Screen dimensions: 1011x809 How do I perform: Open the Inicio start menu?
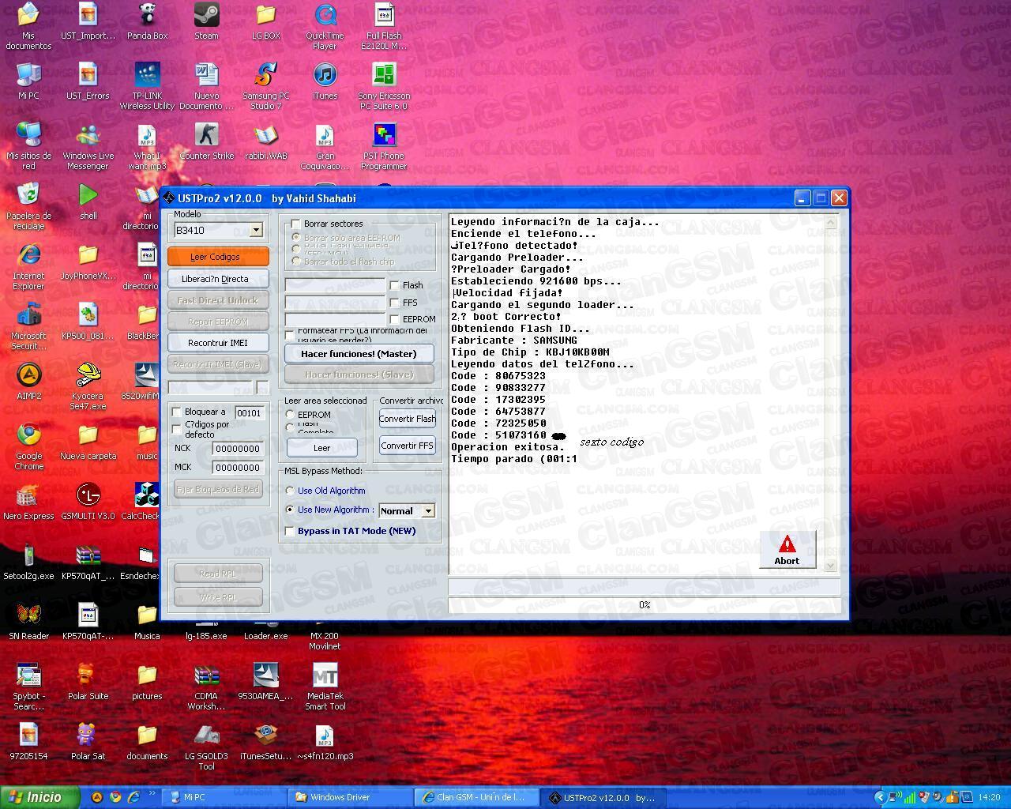pos(39,797)
